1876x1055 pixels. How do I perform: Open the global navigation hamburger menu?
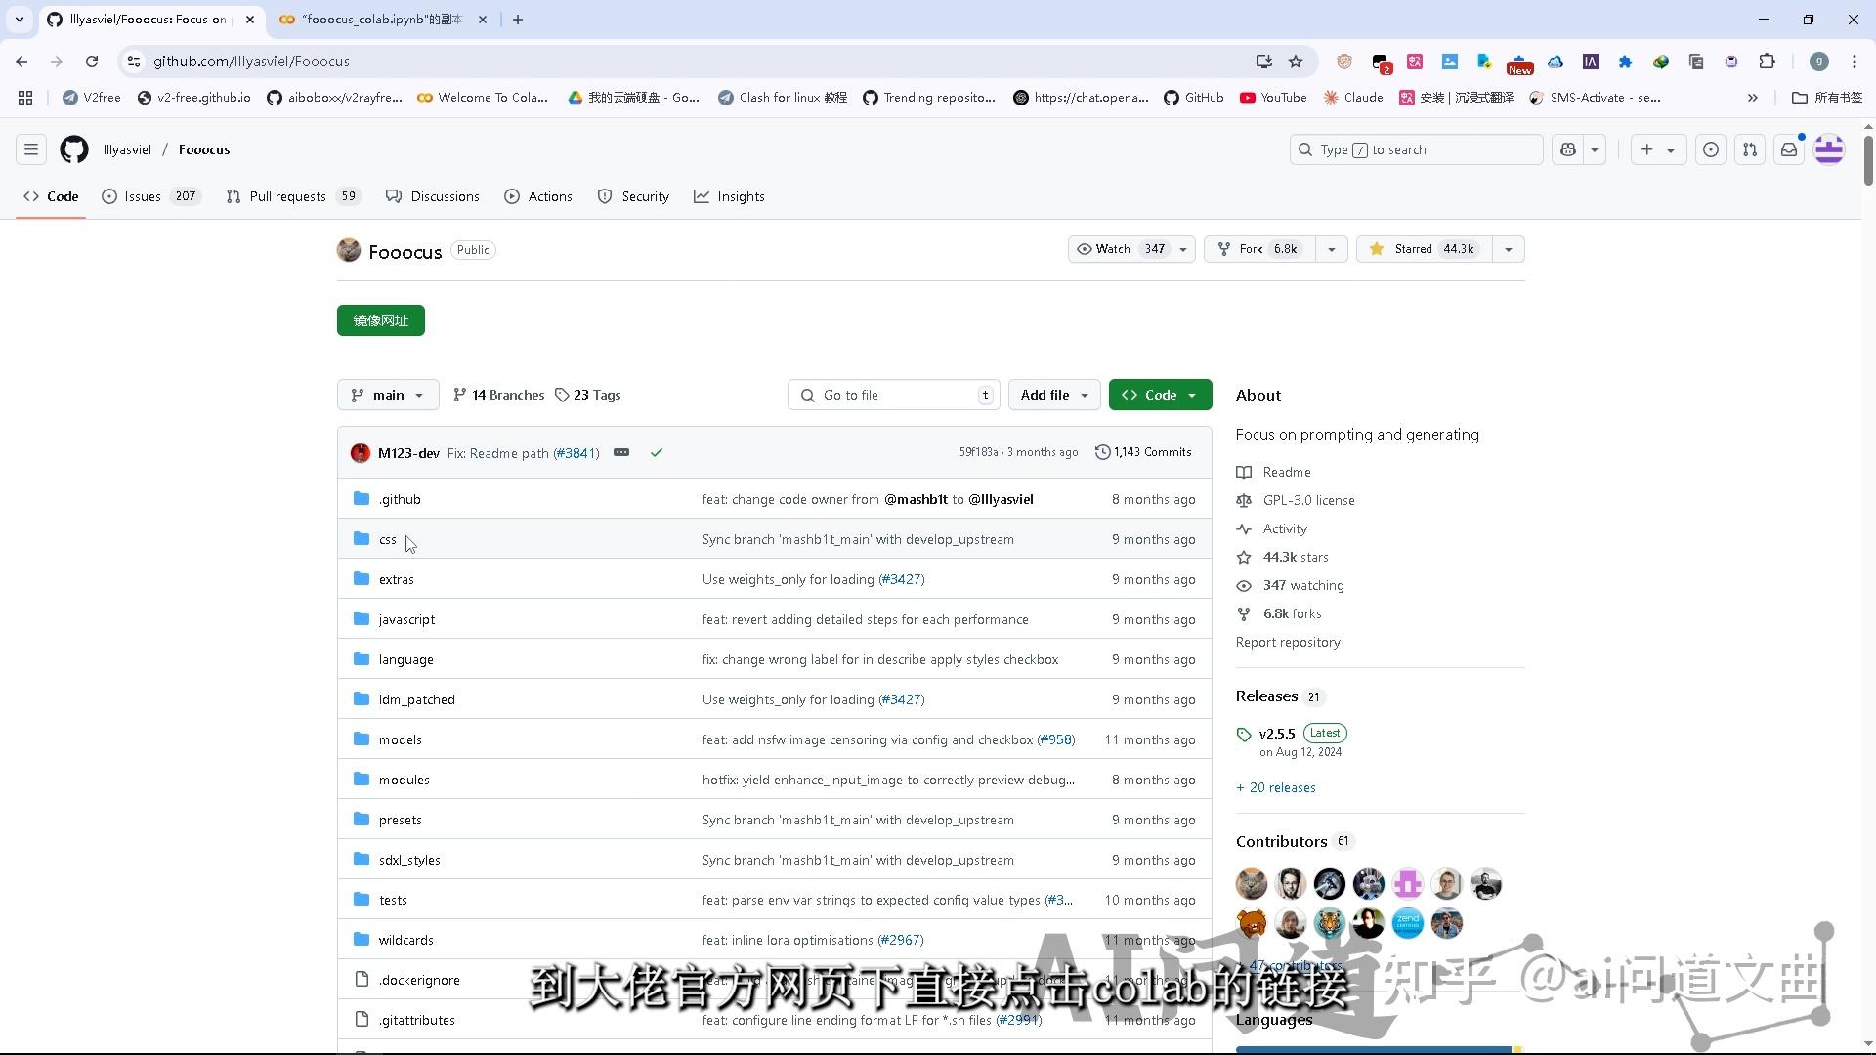click(30, 148)
